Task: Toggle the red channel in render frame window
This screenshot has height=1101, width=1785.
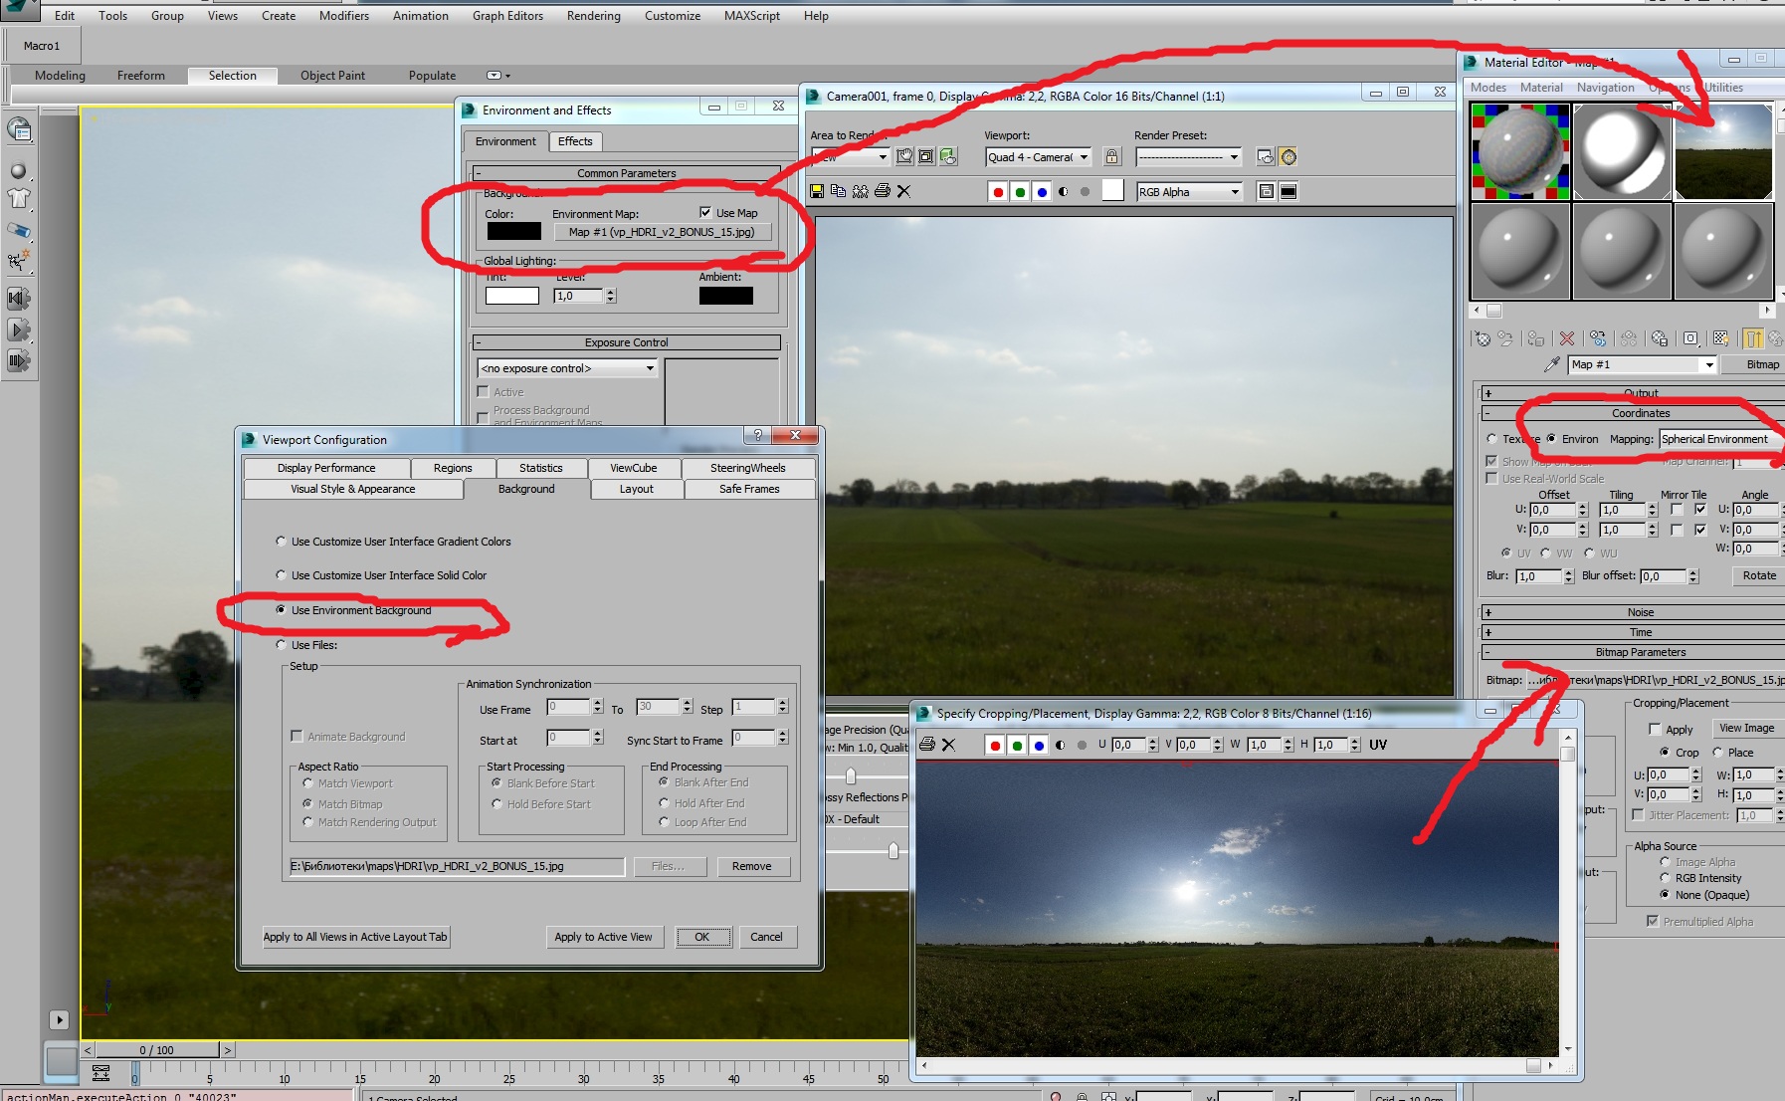Action: click(998, 192)
